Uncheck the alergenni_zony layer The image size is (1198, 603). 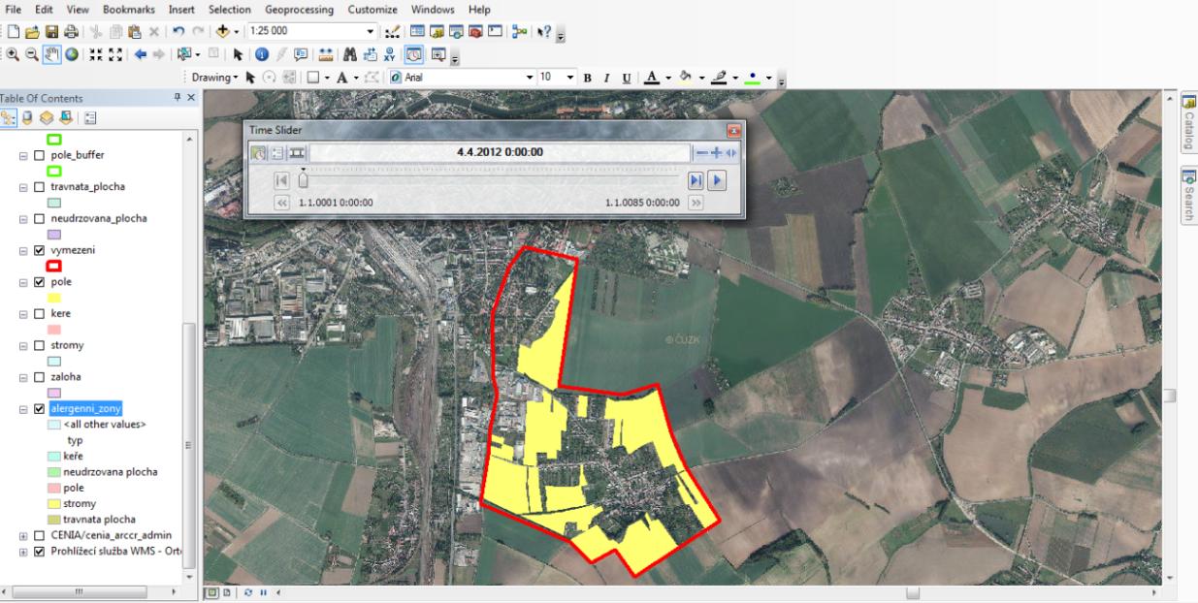pos(40,409)
